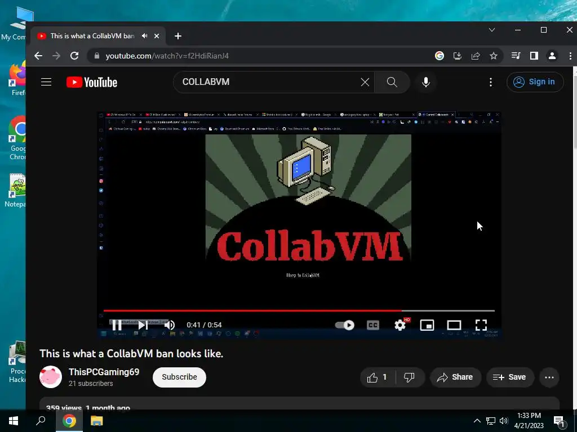Show hidden system tray icons
The width and height of the screenshot is (577, 432).
pyautogui.click(x=477, y=421)
